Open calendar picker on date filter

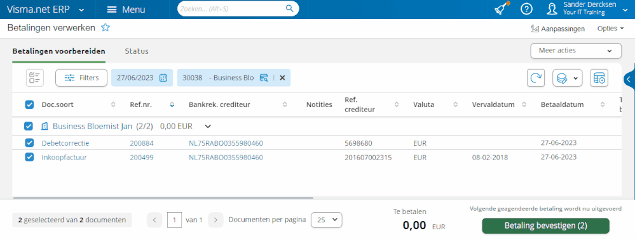pyautogui.click(x=163, y=78)
